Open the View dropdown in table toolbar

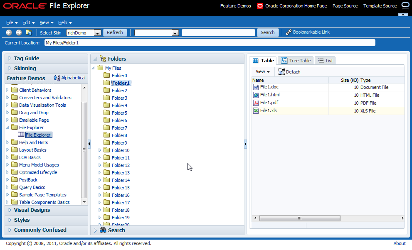[263, 71]
